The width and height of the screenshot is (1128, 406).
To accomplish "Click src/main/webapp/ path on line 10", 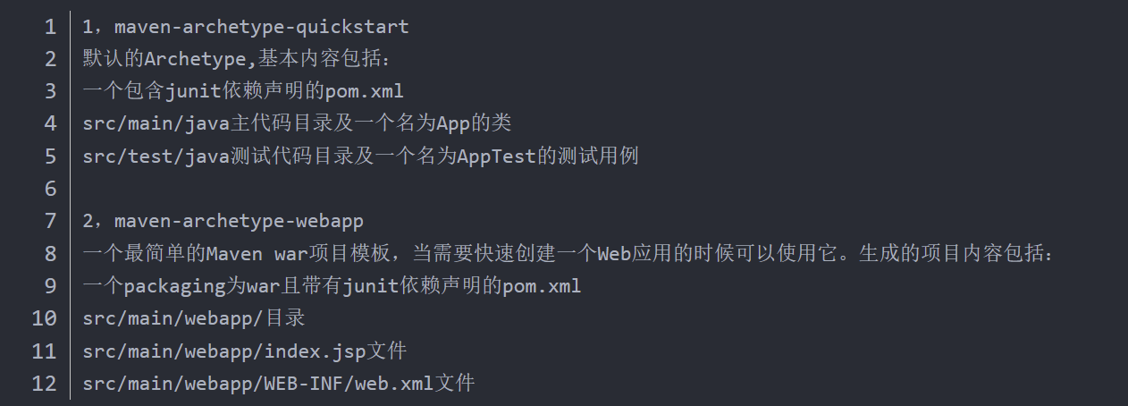I will coord(173,318).
